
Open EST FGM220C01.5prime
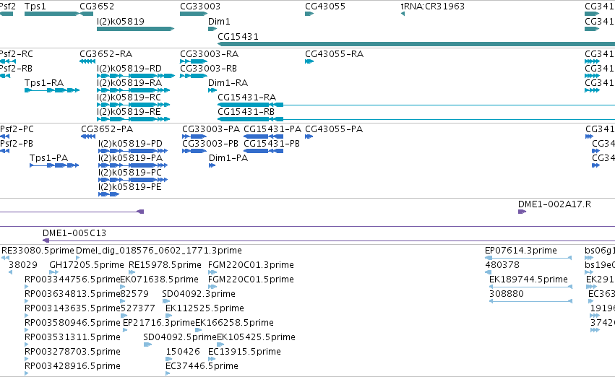(212, 287)
